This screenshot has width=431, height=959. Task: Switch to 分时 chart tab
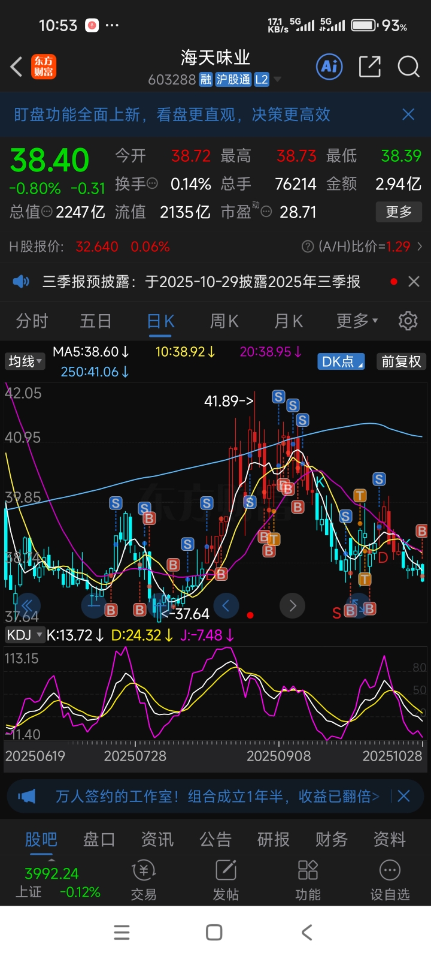click(32, 321)
